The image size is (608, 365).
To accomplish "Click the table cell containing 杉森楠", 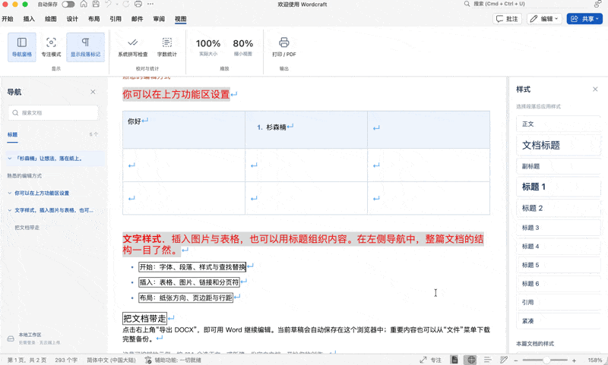I will [x=306, y=130].
